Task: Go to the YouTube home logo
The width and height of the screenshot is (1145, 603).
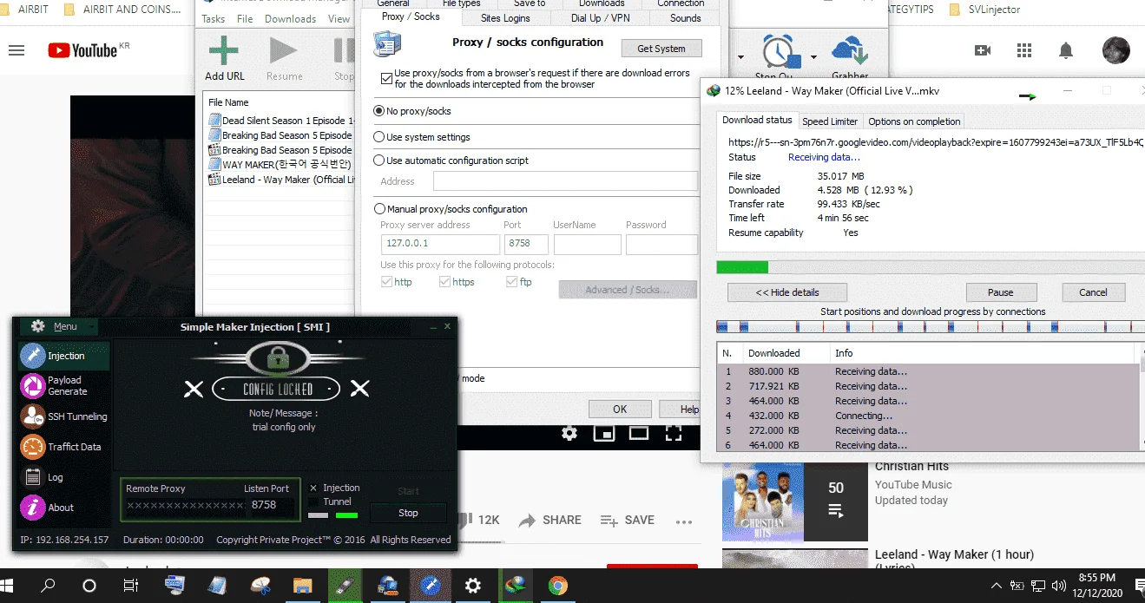Action: click(82, 50)
